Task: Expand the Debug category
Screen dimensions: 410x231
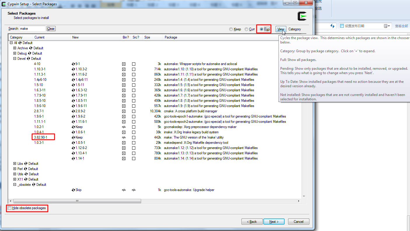Action: [x=15, y=53]
